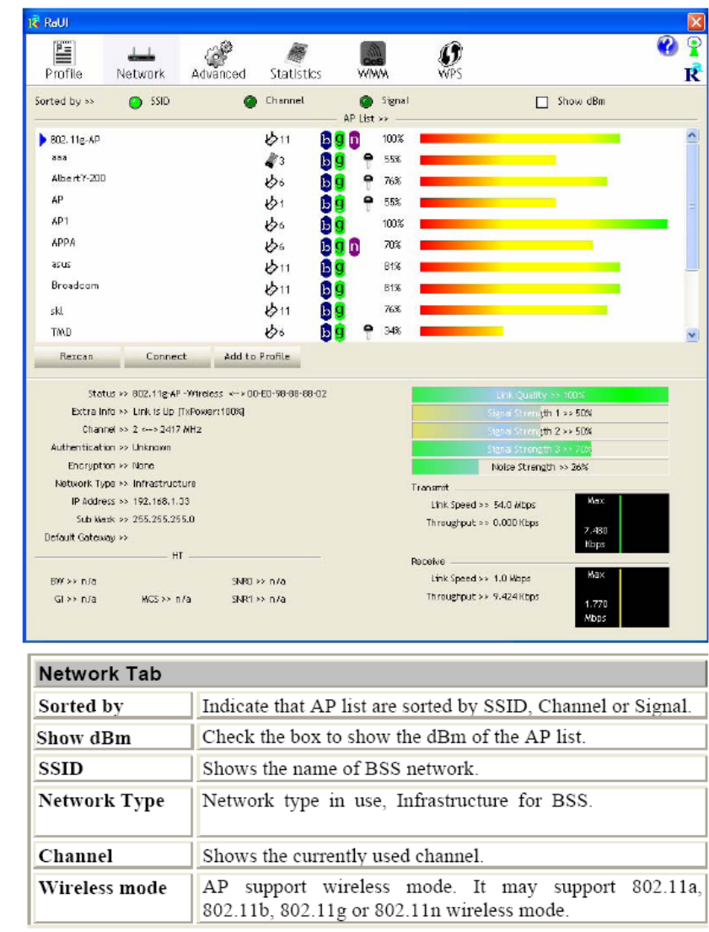Click the purple n mode icon for 802.11g-AP
The height and width of the screenshot is (932, 709).
pyautogui.click(x=354, y=140)
